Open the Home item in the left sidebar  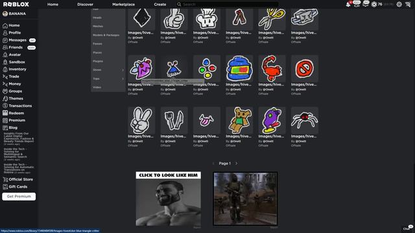(14, 25)
